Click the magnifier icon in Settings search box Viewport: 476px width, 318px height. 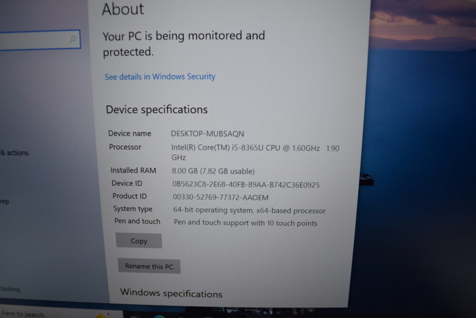(72, 39)
